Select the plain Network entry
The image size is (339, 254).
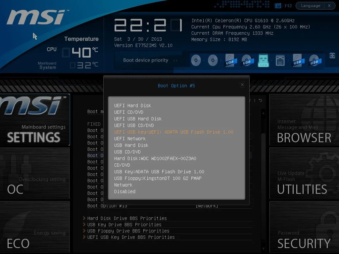click(123, 185)
